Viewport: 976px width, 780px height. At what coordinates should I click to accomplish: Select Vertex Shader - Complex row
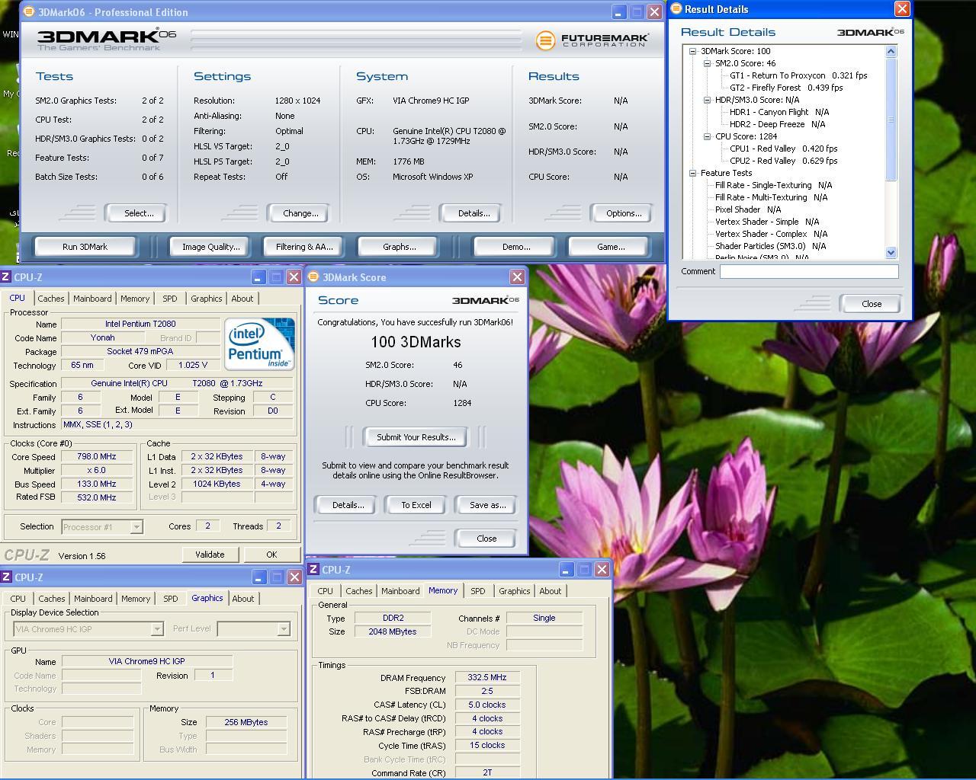(x=771, y=234)
